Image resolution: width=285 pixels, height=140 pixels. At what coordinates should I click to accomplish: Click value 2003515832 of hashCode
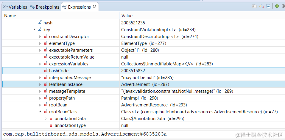(133, 71)
